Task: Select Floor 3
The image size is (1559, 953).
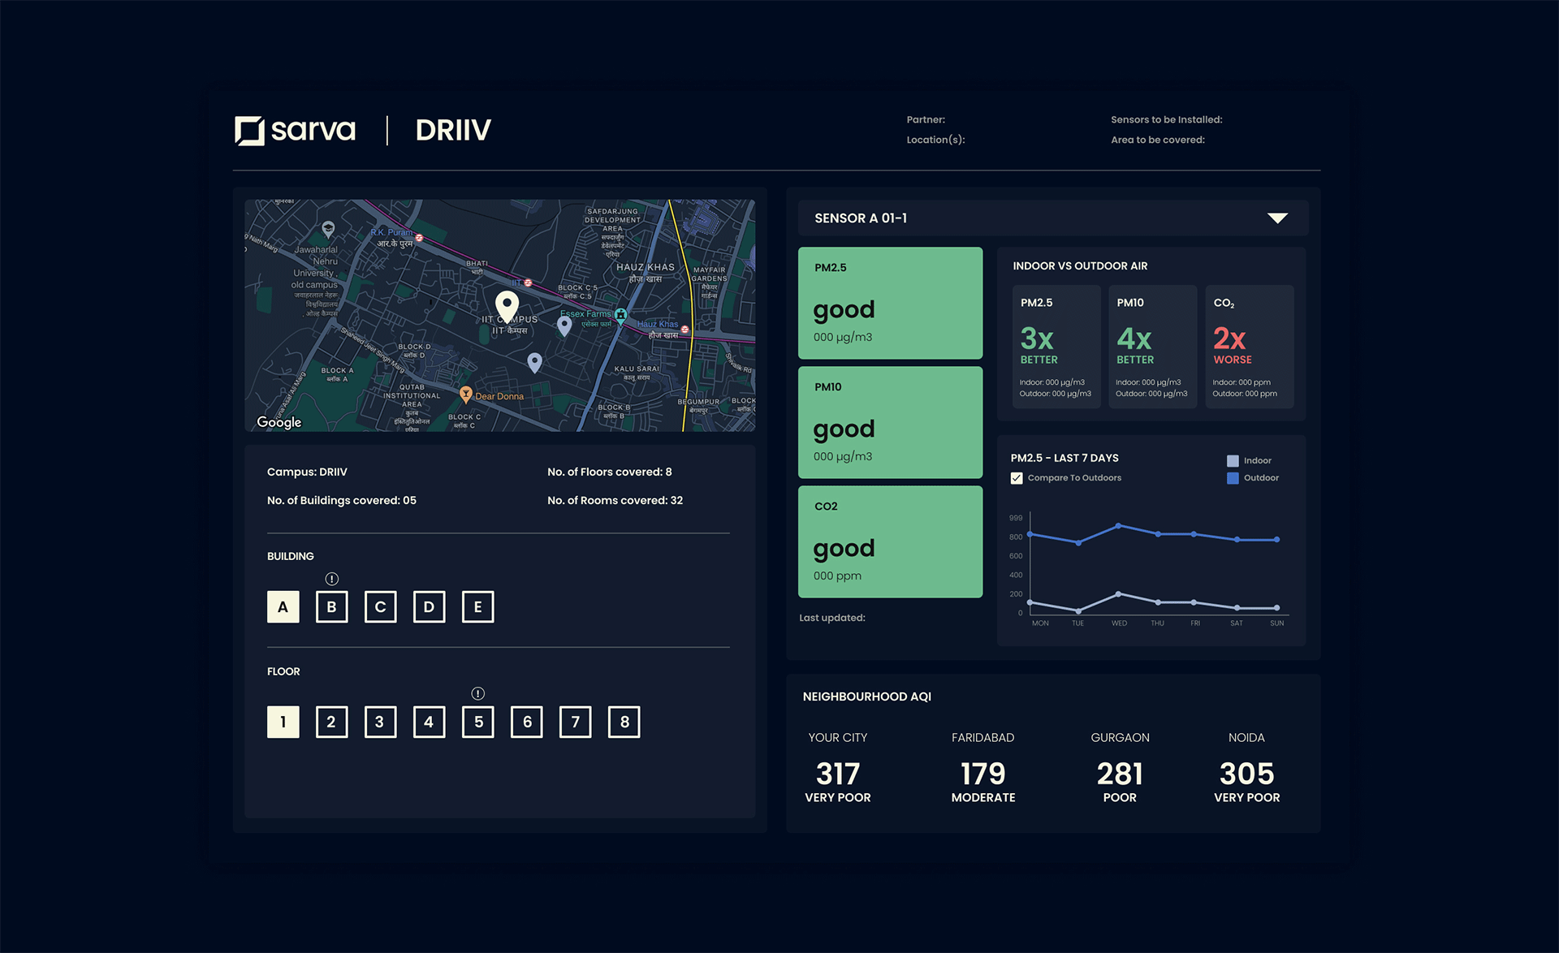Action: tap(380, 722)
